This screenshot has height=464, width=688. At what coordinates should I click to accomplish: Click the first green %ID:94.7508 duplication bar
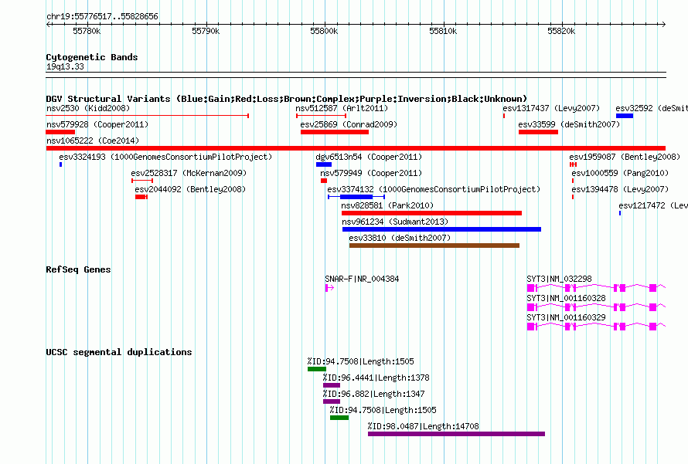(317, 369)
